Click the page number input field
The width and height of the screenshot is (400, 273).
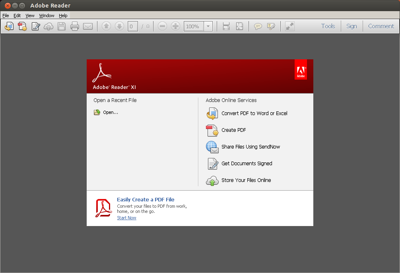(133, 26)
